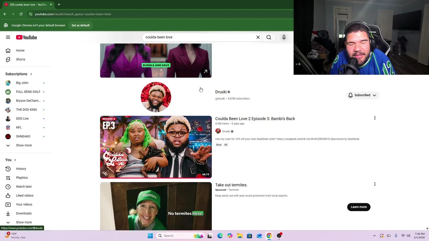The height and width of the screenshot is (241, 429).
Task: Open the external link arrow on the top ad
Action: [x=205, y=71]
